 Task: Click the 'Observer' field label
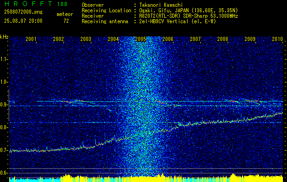[x=93, y=5]
